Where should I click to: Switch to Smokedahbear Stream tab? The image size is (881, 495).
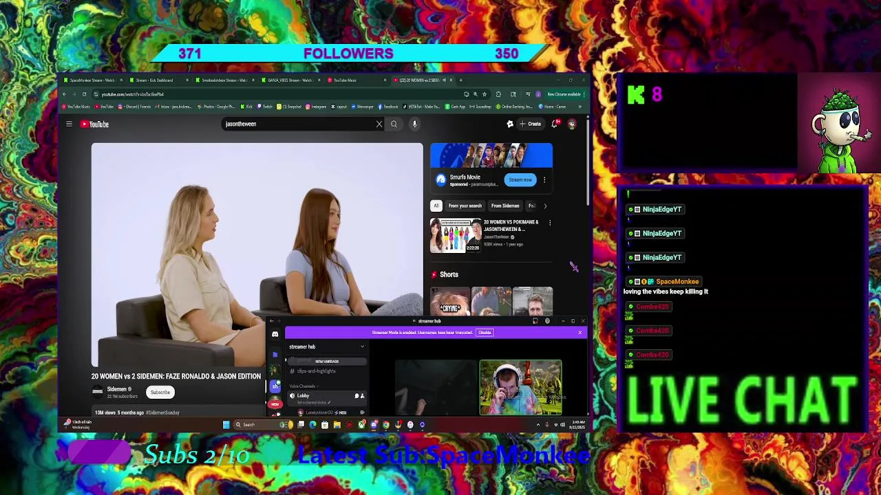pyautogui.click(x=224, y=80)
